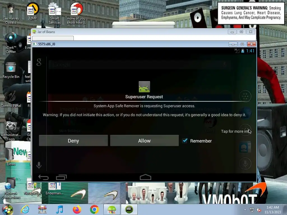Image resolution: width=287 pixels, height=215 pixels.
Task: Open Android recent apps icon
Action: [x=61, y=177]
